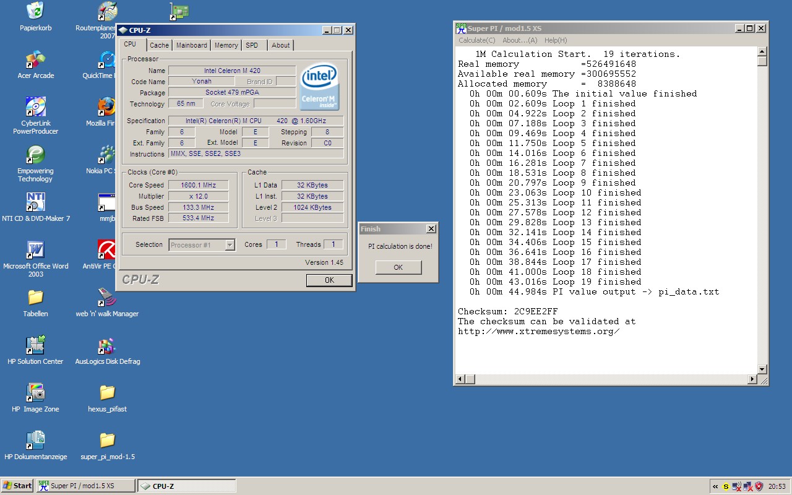The height and width of the screenshot is (495, 792).
Task: Open the mmjb desktop shortcut
Action: tap(107, 202)
